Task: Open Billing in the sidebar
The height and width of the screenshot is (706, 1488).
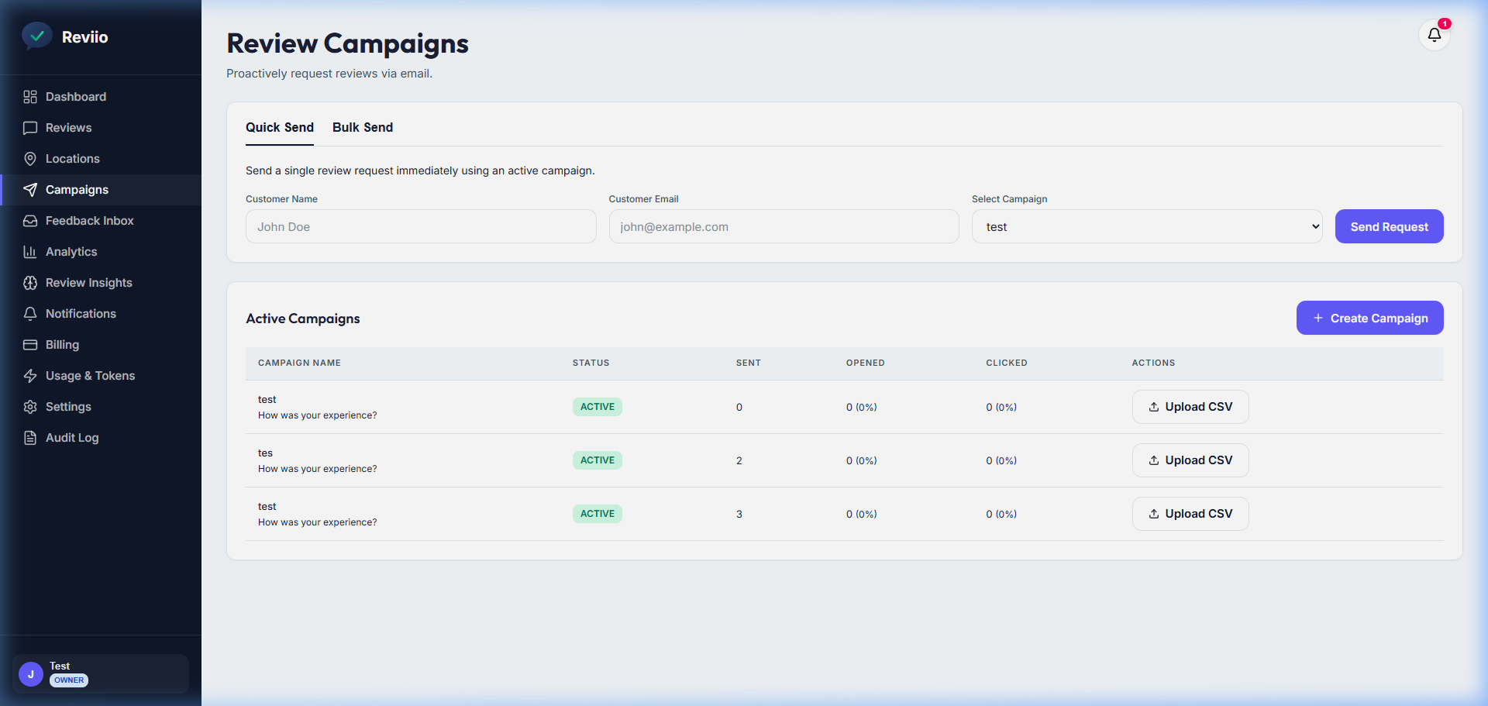Action: pos(101,345)
